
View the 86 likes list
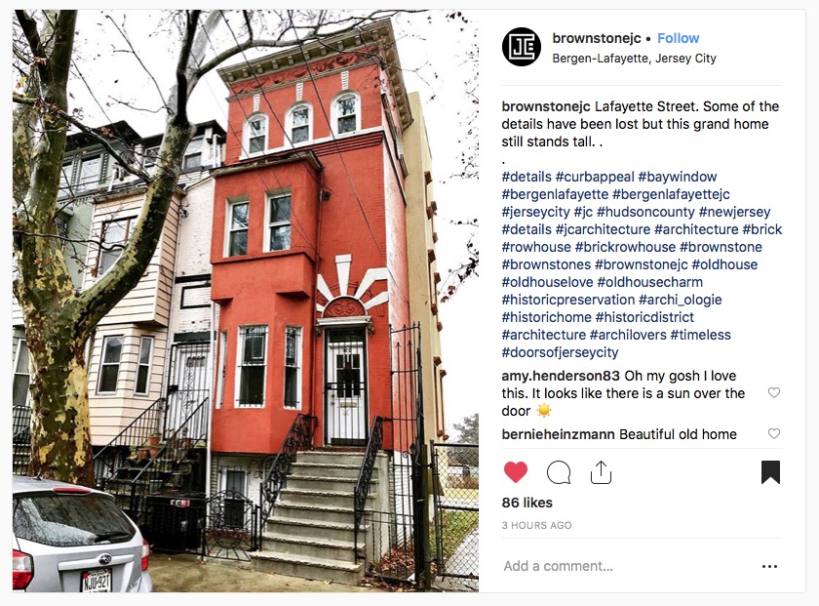pyautogui.click(x=527, y=503)
